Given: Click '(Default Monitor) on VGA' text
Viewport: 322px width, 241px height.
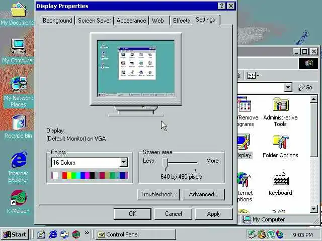Looking at the screenshot, I should [x=76, y=139].
